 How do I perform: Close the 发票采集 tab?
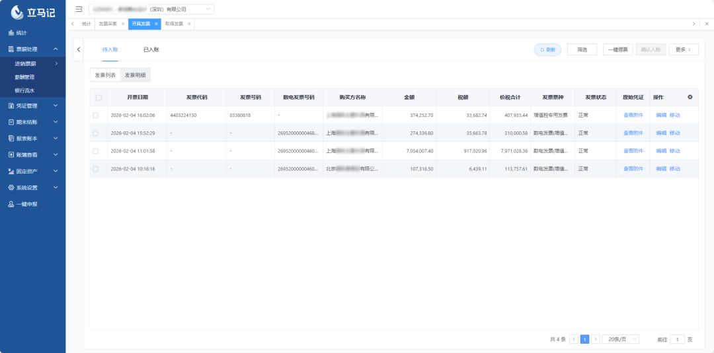(123, 24)
